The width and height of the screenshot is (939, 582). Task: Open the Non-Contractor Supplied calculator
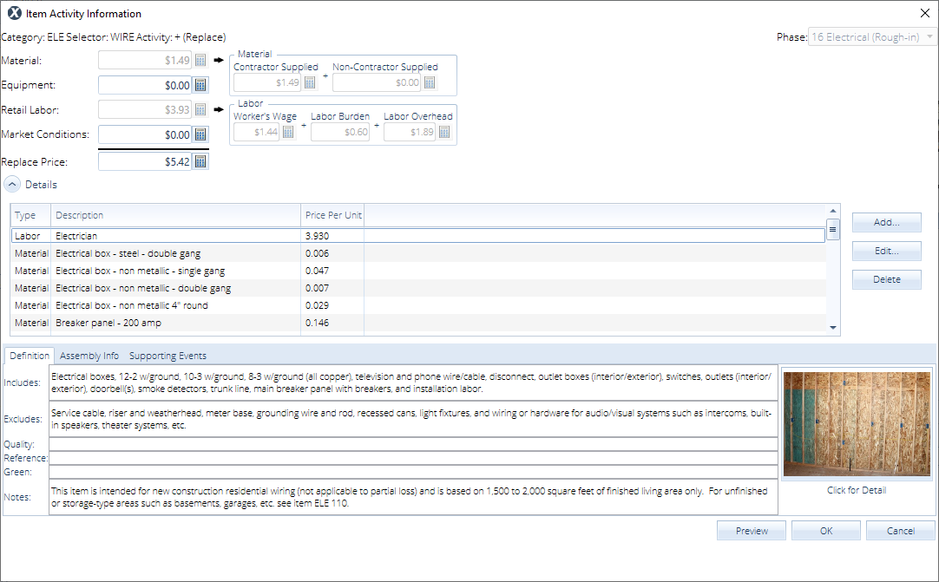tap(429, 82)
